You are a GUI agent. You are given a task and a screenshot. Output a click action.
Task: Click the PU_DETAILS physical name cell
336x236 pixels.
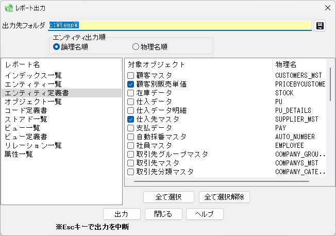click(x=293, y=110)
